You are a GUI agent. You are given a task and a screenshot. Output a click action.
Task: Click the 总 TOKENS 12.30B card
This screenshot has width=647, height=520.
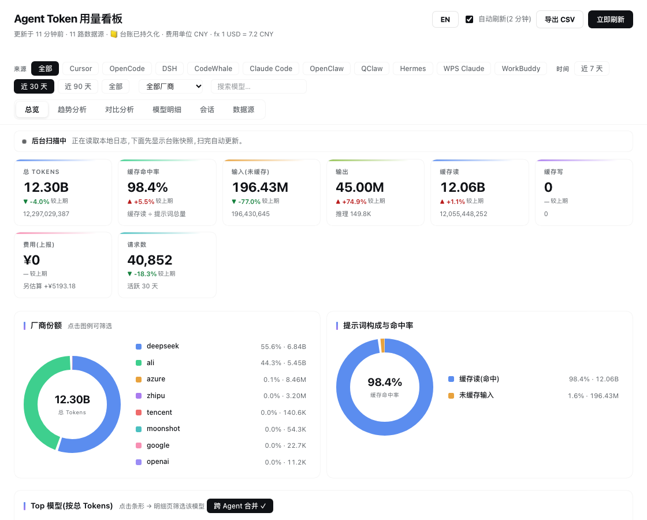(63, 192)
